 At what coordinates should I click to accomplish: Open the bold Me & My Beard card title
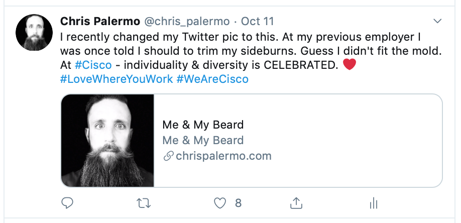[203, 125]
